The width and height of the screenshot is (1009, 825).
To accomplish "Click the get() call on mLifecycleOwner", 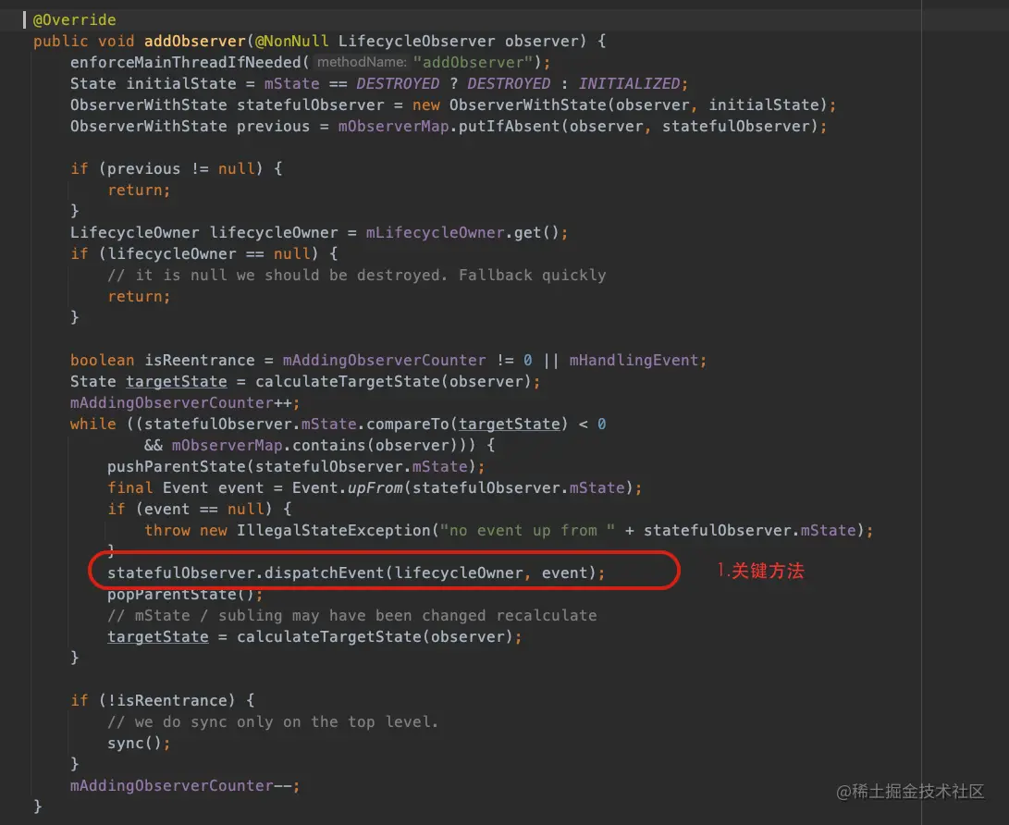I will 536,232.
